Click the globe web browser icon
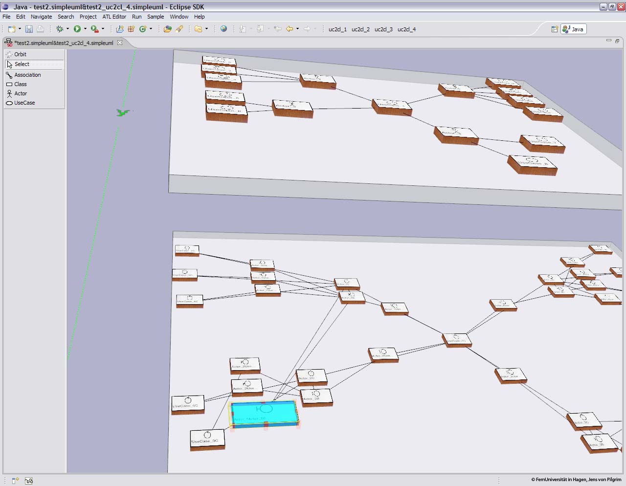This screenshot has width=626, height=486. 224,29
